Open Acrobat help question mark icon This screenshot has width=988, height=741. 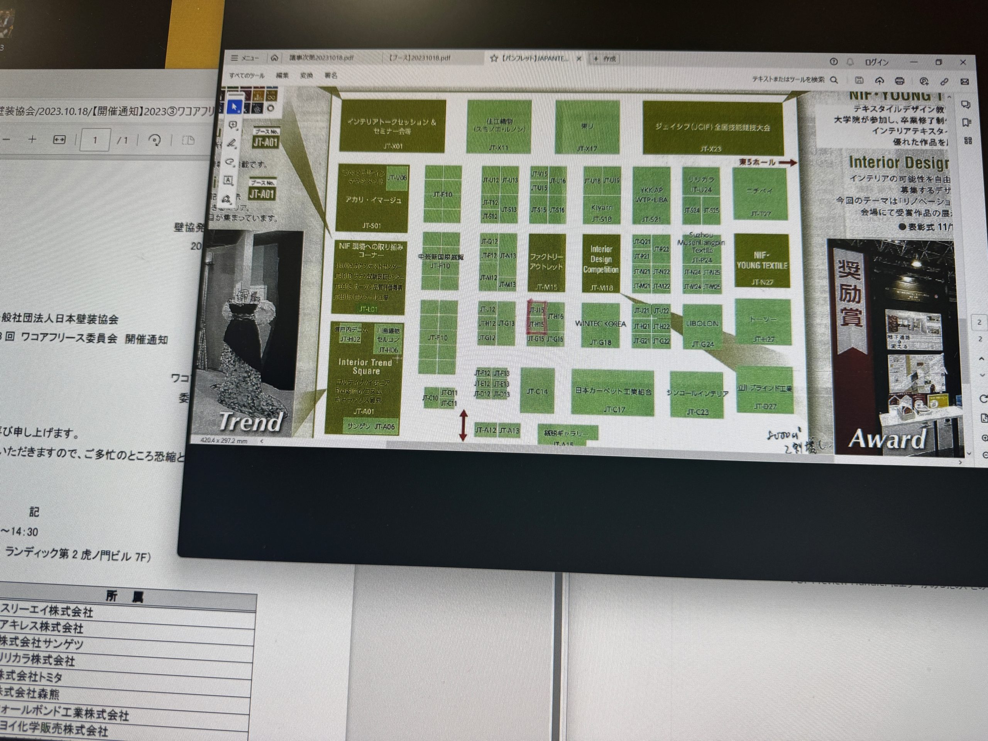834,62
